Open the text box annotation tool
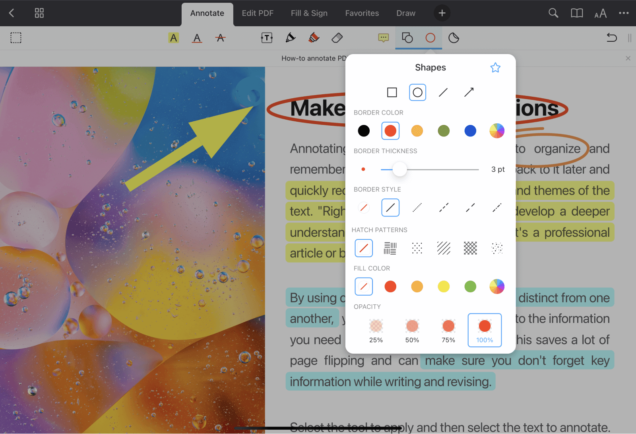 (x=266, y=38)
